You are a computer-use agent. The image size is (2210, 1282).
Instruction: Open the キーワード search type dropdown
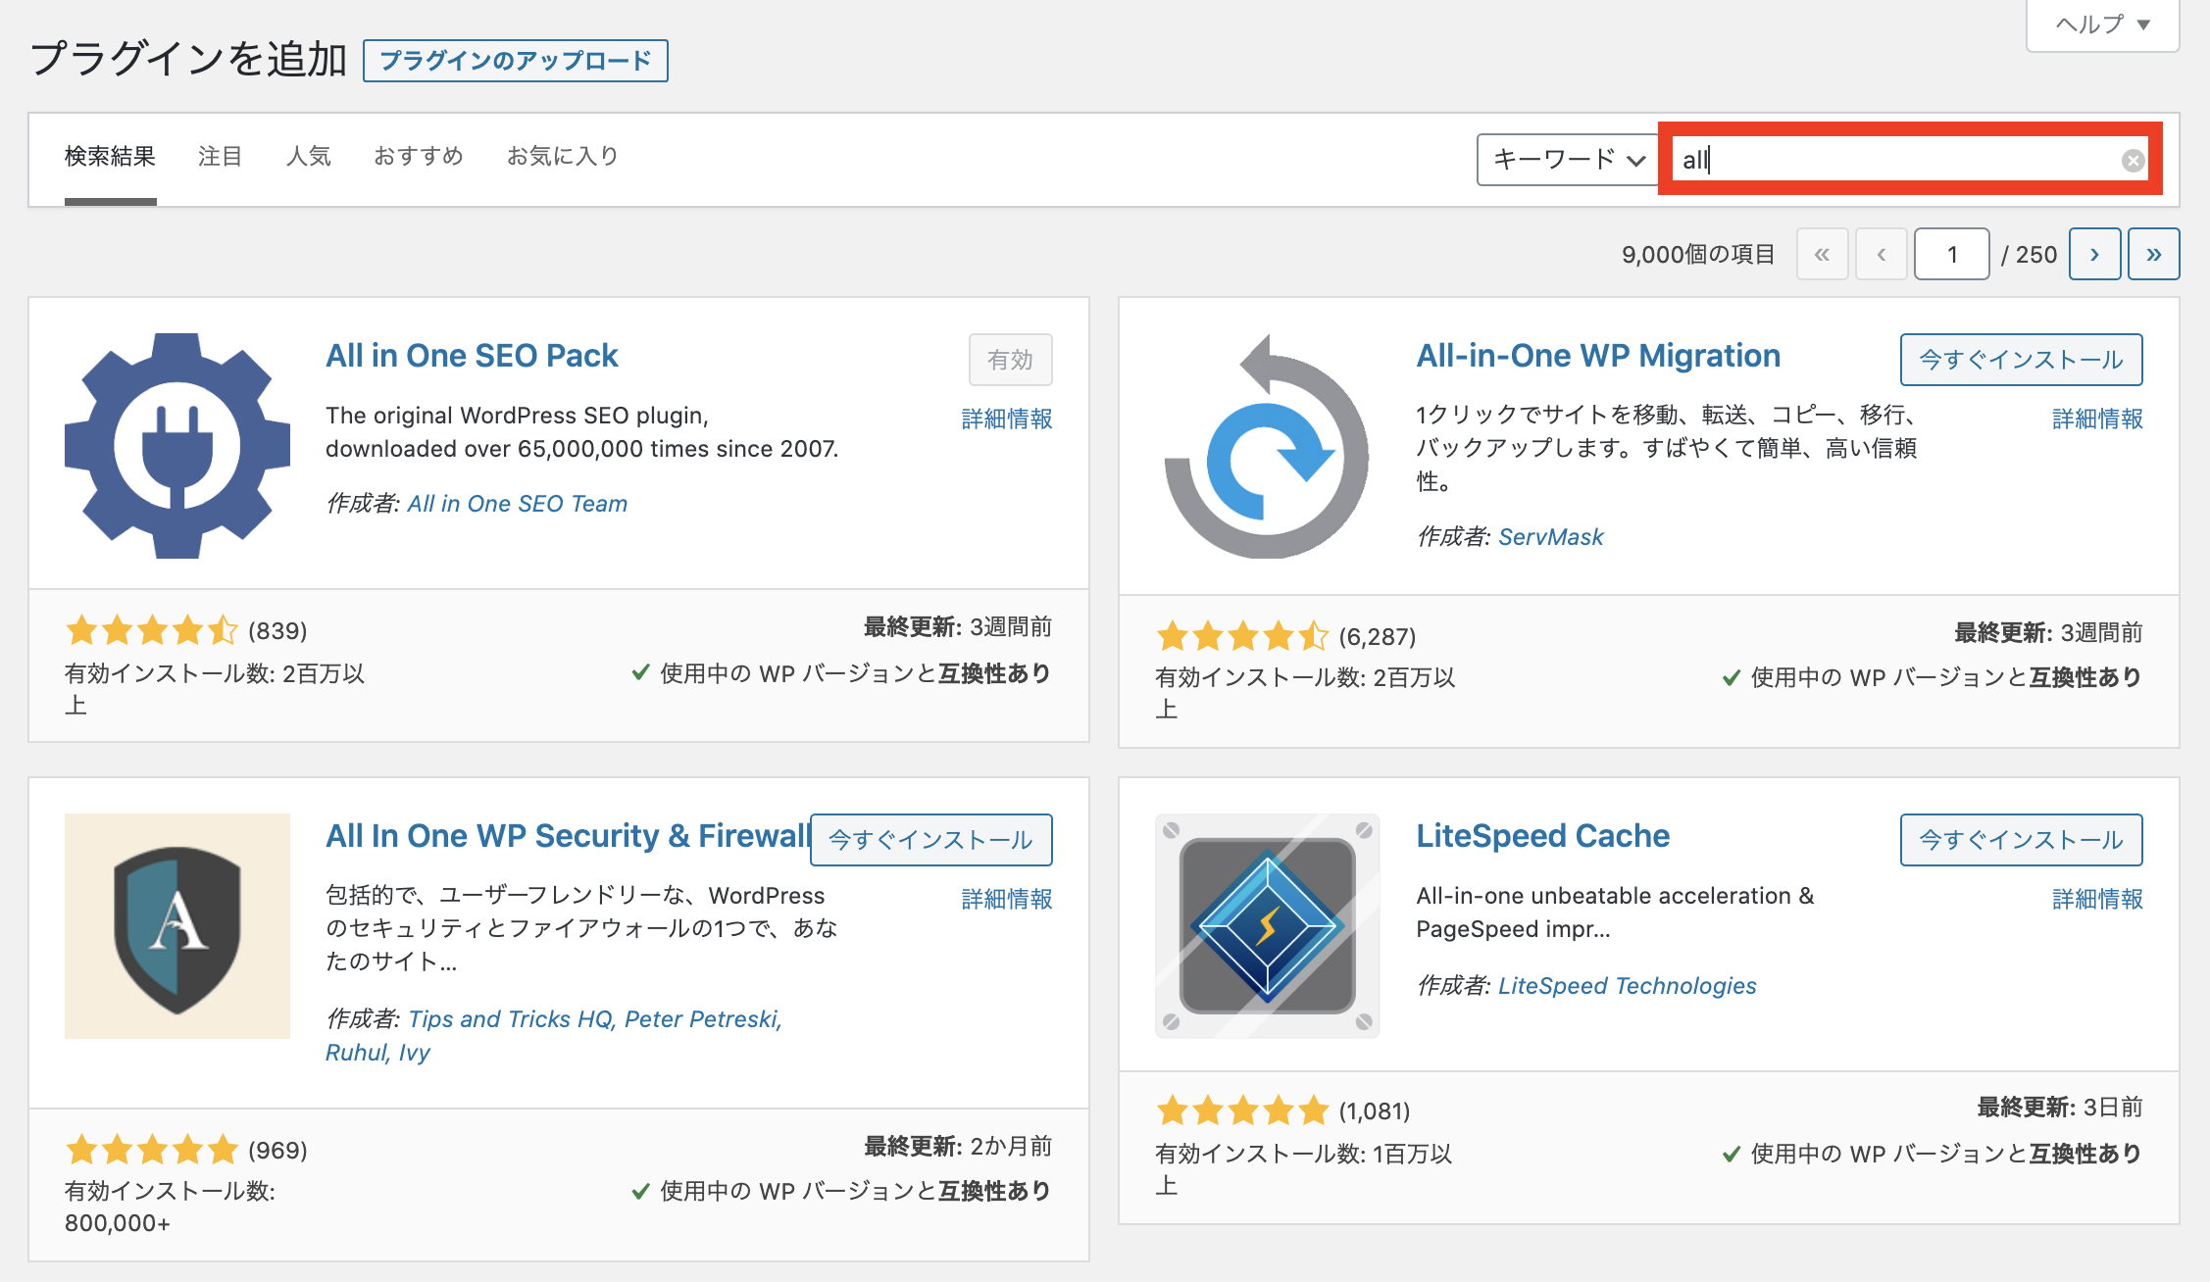pos(1567,160)
